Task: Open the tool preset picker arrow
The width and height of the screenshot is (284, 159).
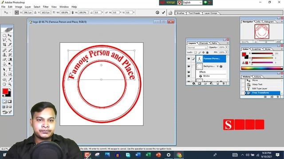Action: pyautogui.click(x=10, y=12)
